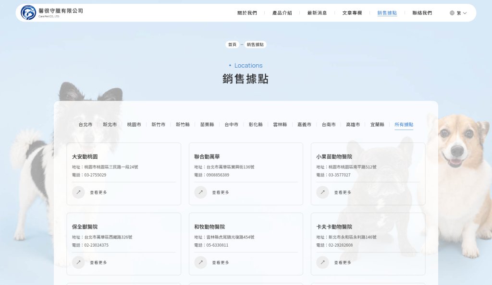Open 文章專欄 menu item
Screen dimensions: 492x285
coord(352,13)
